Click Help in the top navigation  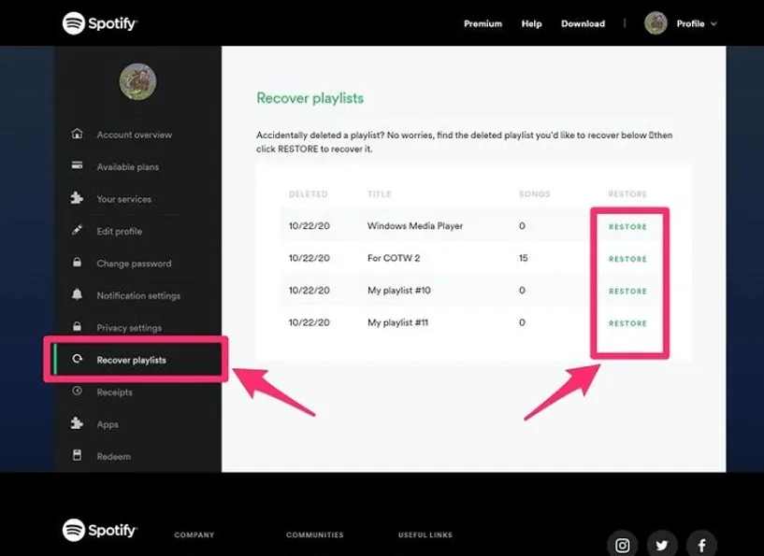[x=531, y=23]
